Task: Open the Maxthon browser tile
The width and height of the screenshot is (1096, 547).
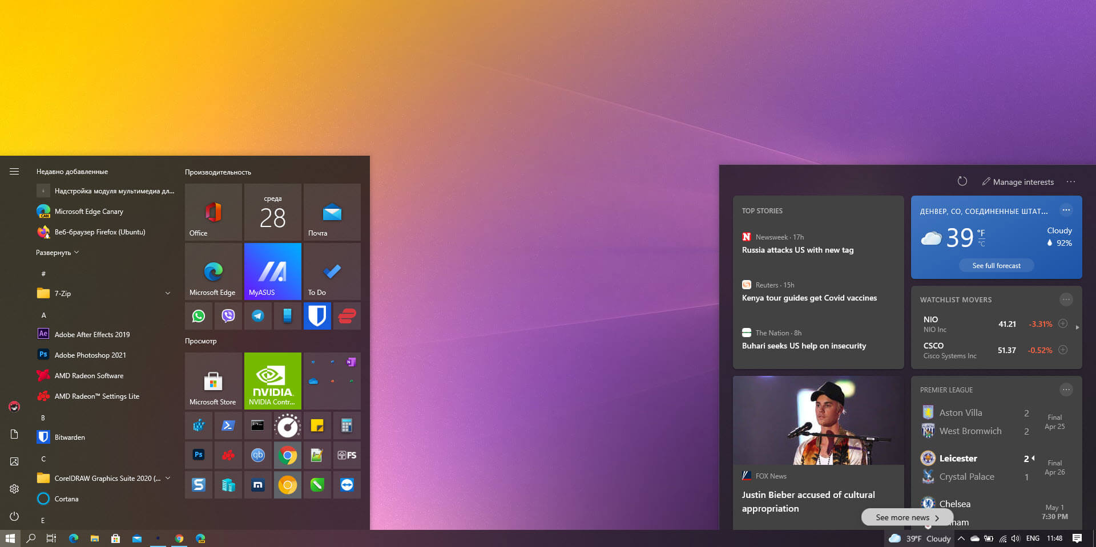Action: coord(258,485)
